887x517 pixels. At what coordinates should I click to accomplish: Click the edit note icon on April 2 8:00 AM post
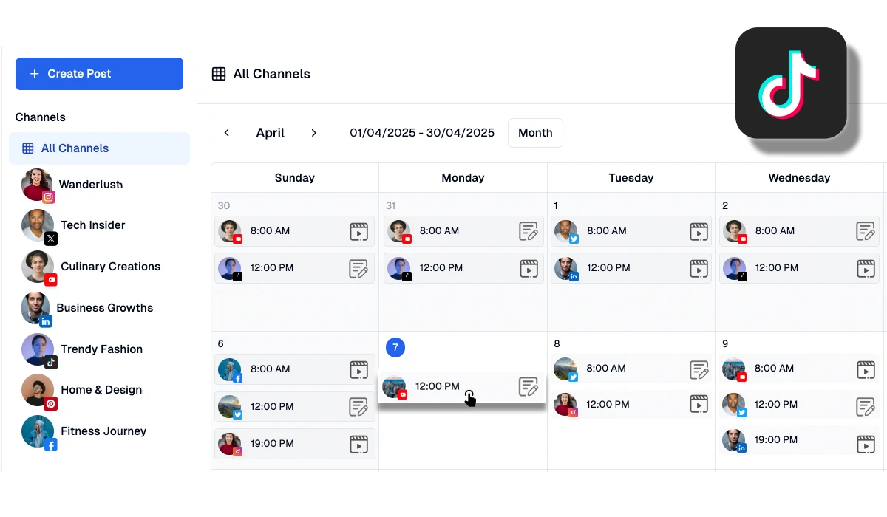coord(866,232)
